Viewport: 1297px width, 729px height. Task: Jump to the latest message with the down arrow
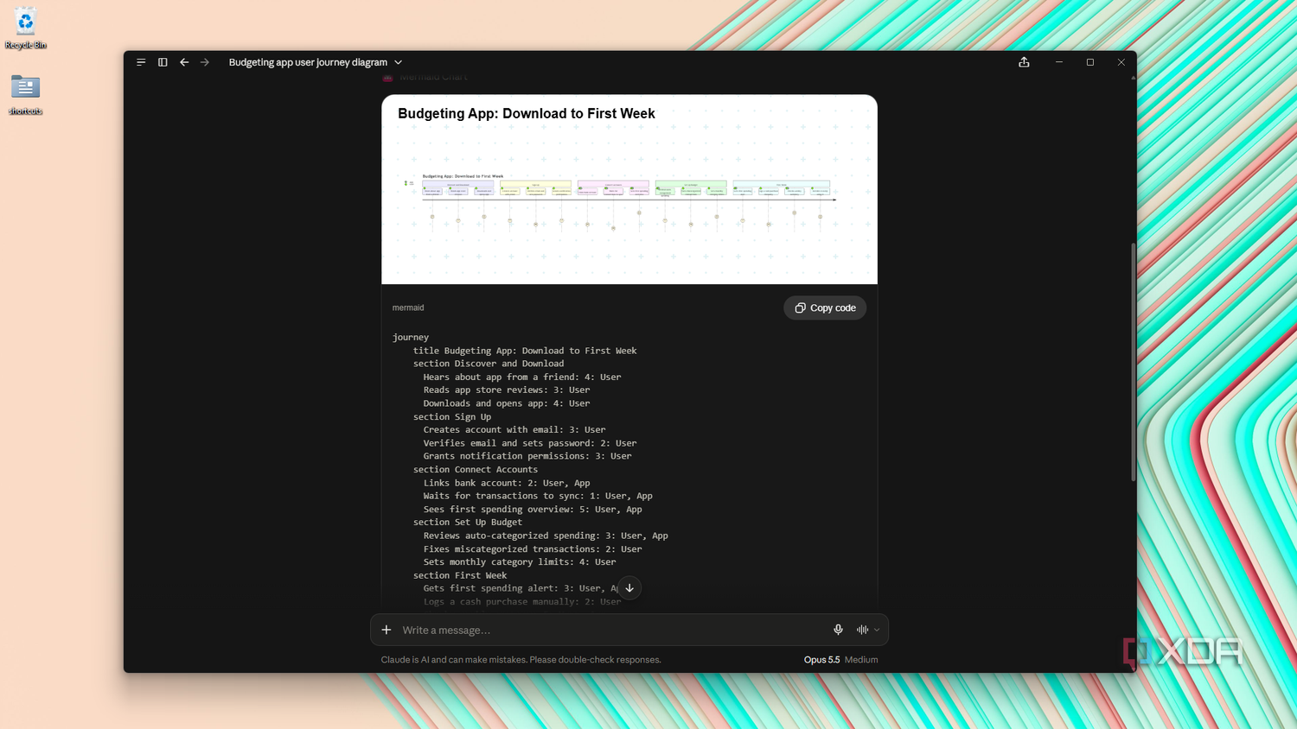pyautogui.click(x=629, y=588)
